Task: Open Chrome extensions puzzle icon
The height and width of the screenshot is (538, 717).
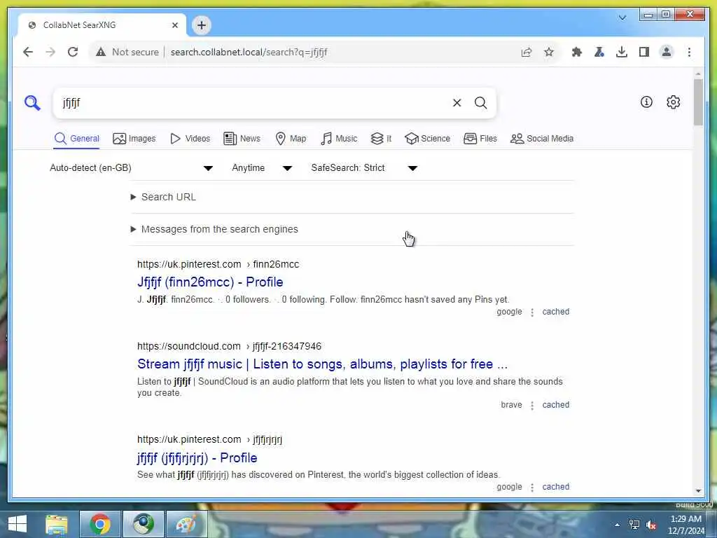Action: (x=577, y=52)
